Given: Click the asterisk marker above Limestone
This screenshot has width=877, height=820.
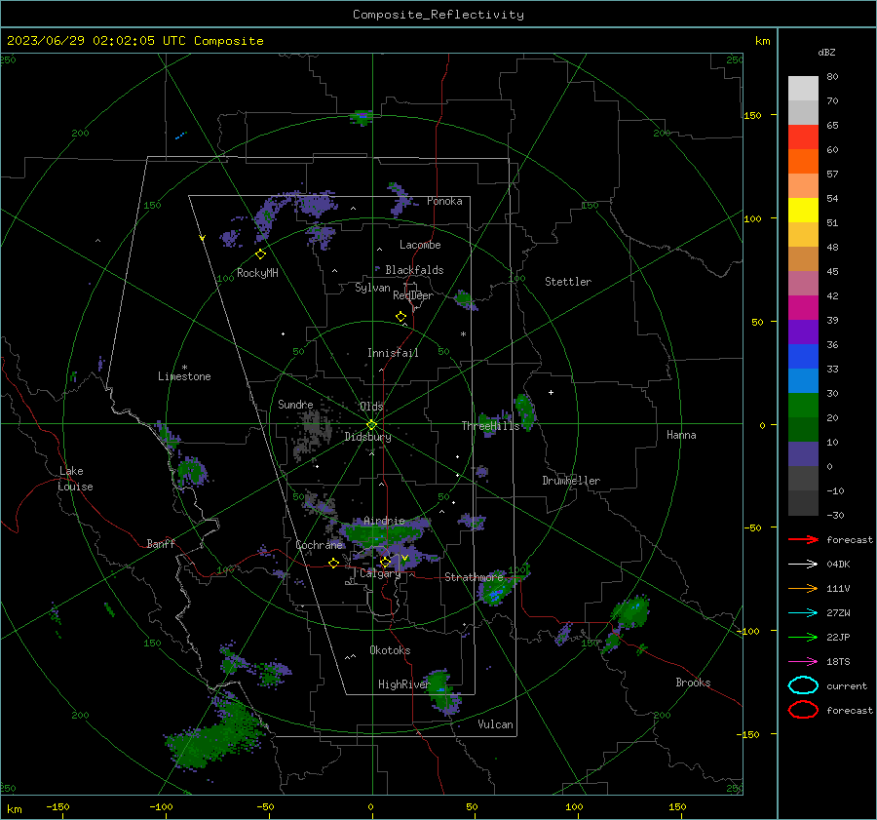Looking at the screenshot, I should pyautogui.click(x=184, y=368).
